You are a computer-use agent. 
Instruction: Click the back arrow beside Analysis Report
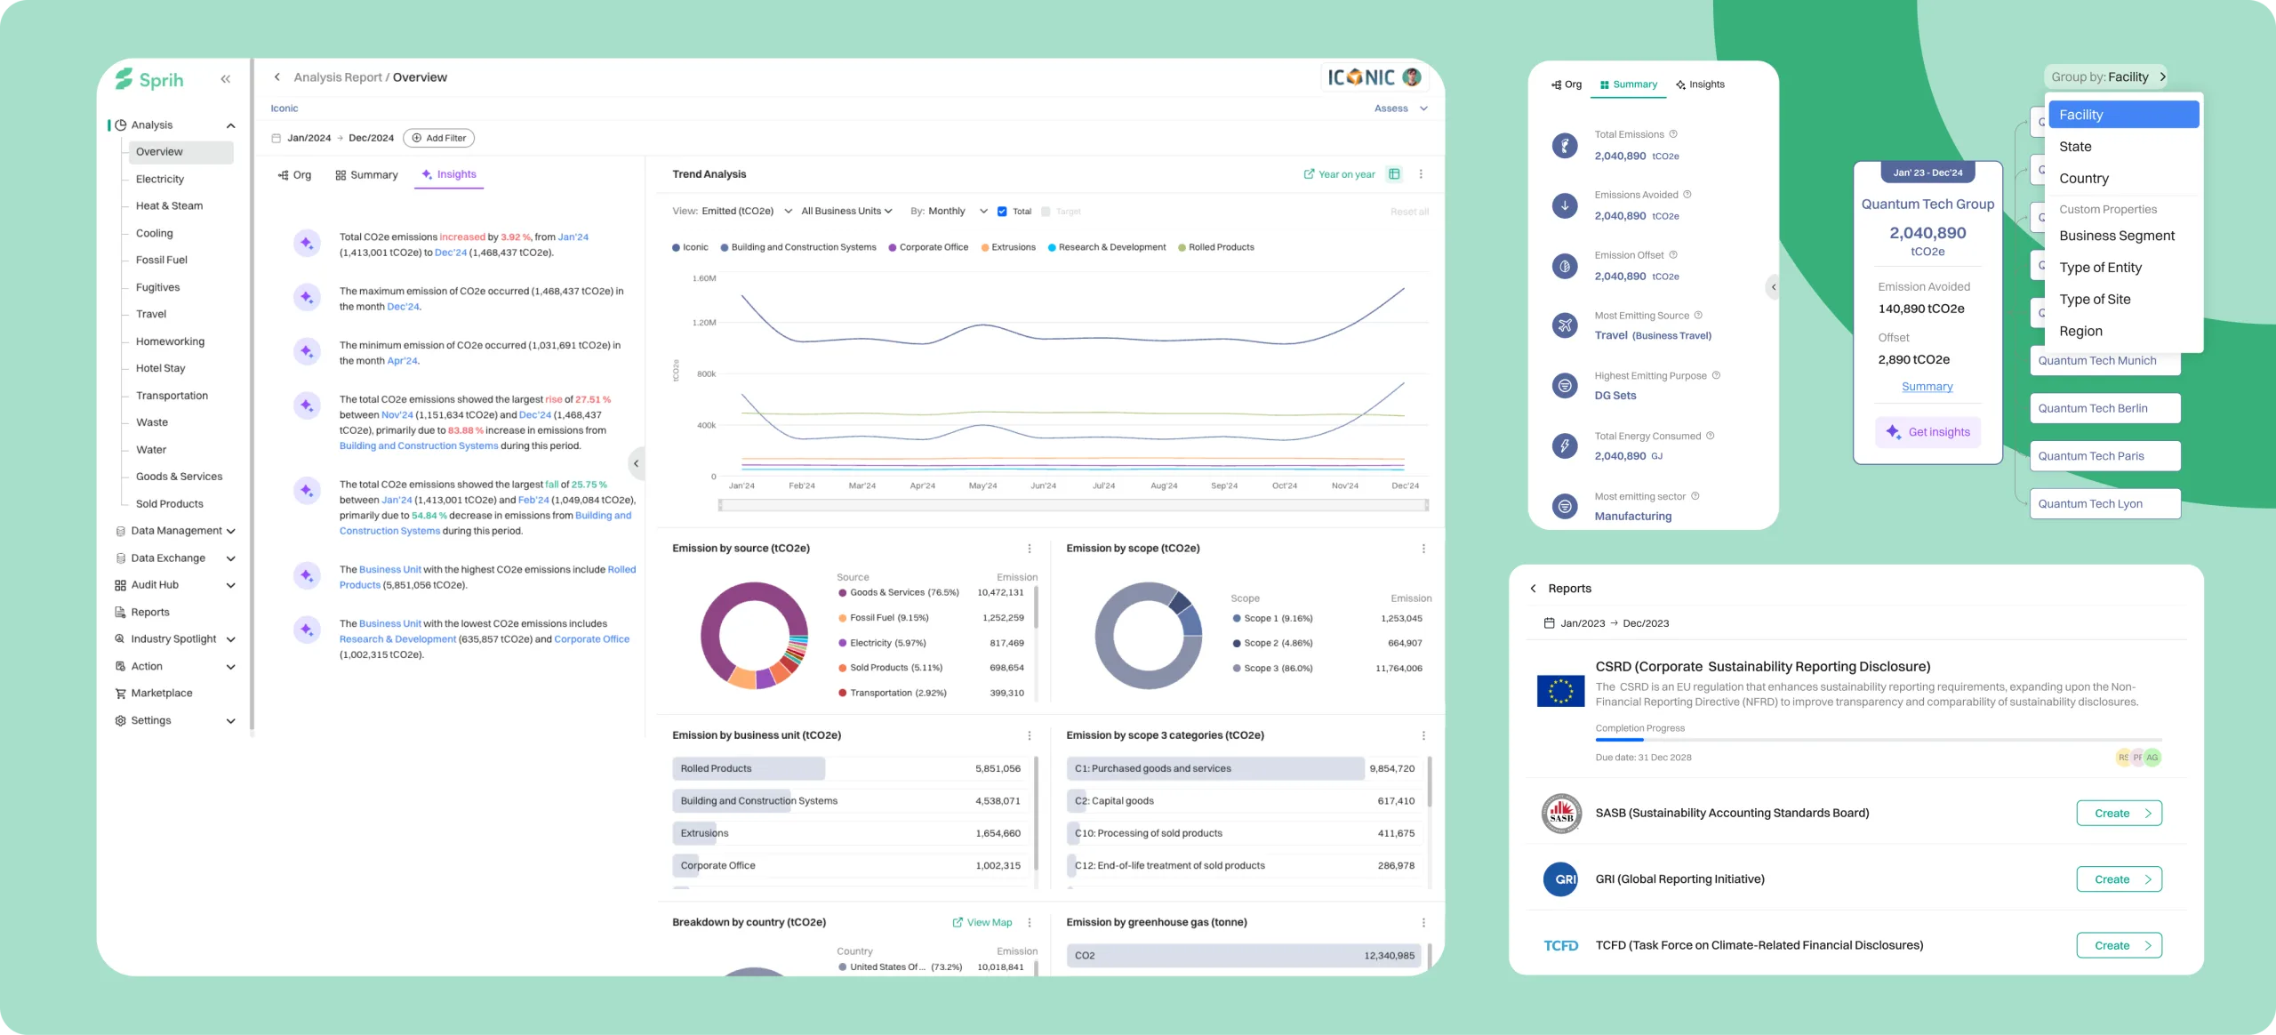click(277, 77)
